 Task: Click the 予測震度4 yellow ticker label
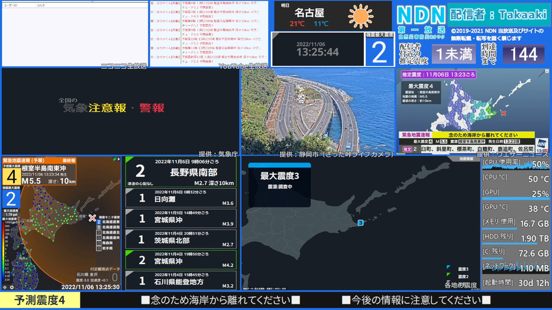click(40, 300)
